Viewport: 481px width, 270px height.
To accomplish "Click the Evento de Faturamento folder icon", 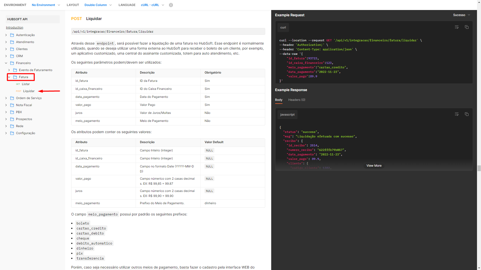I will point(15,70).
